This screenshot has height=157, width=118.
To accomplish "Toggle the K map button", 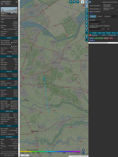I will 87,19.
